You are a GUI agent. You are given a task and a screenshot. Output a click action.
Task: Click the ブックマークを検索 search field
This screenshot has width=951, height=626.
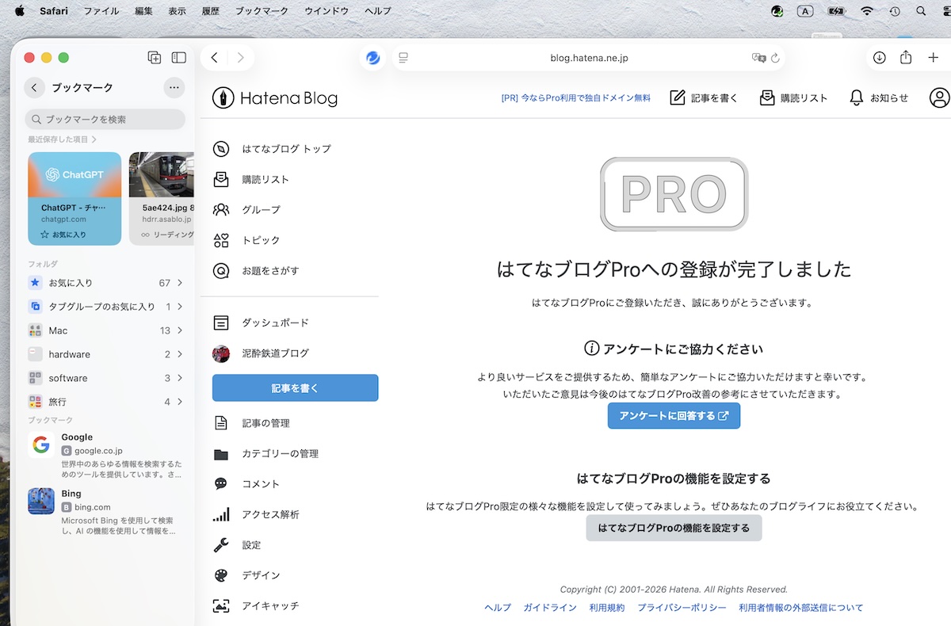click(x=105, y=120)
